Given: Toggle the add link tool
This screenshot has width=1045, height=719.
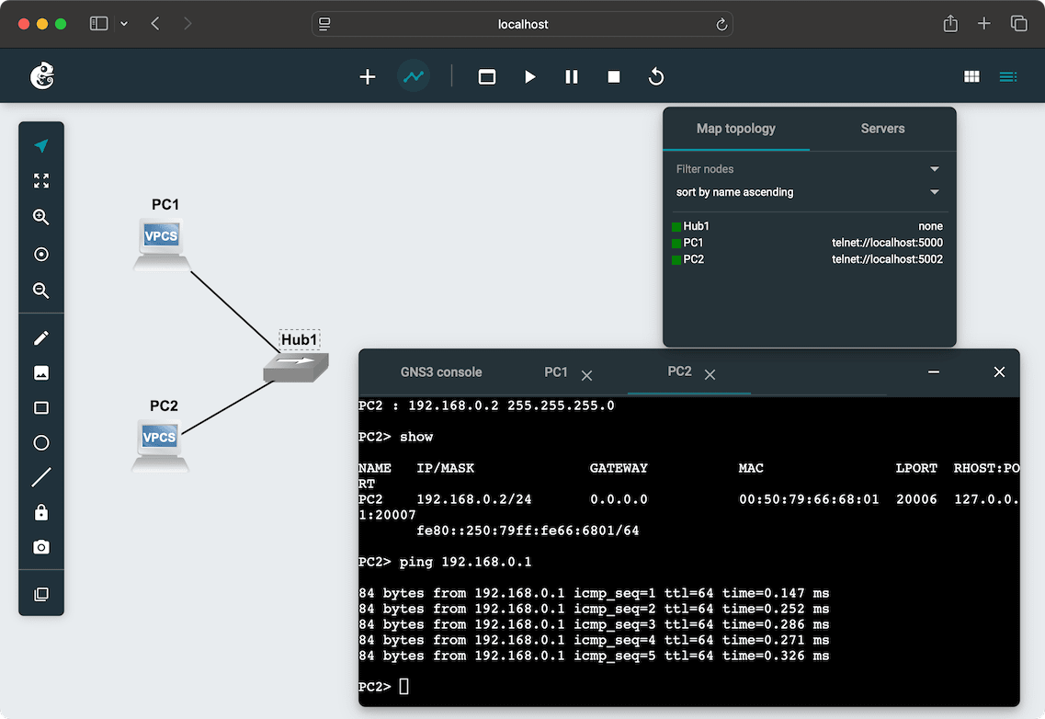Looking at the screenshot, I should [414, 76].
